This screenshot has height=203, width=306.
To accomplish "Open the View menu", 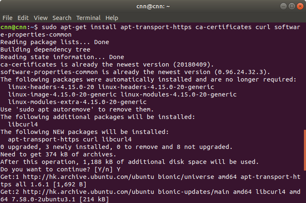I will tap(40, 18).
